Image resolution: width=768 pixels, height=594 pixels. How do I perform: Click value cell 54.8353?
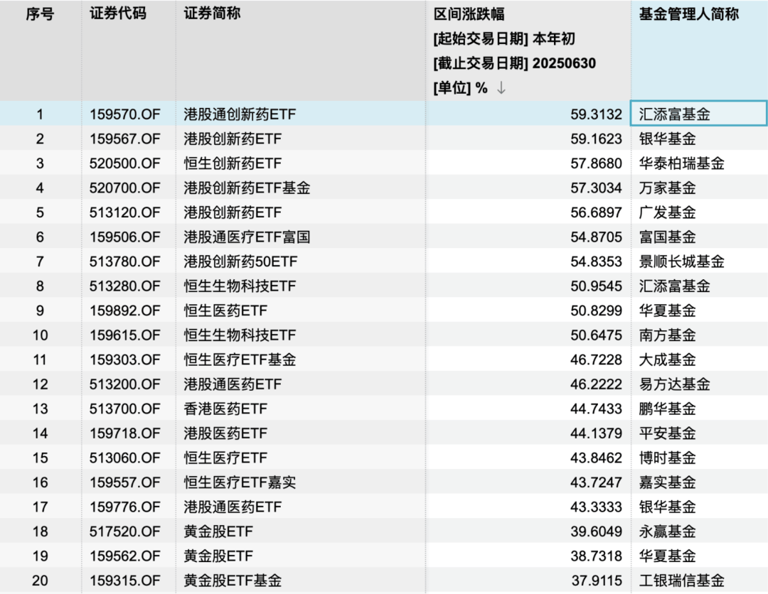tap(596, 261)
